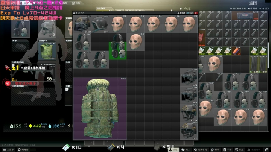Pick the first mask in THICC top row
271x152 pixels.
[118, 24]
